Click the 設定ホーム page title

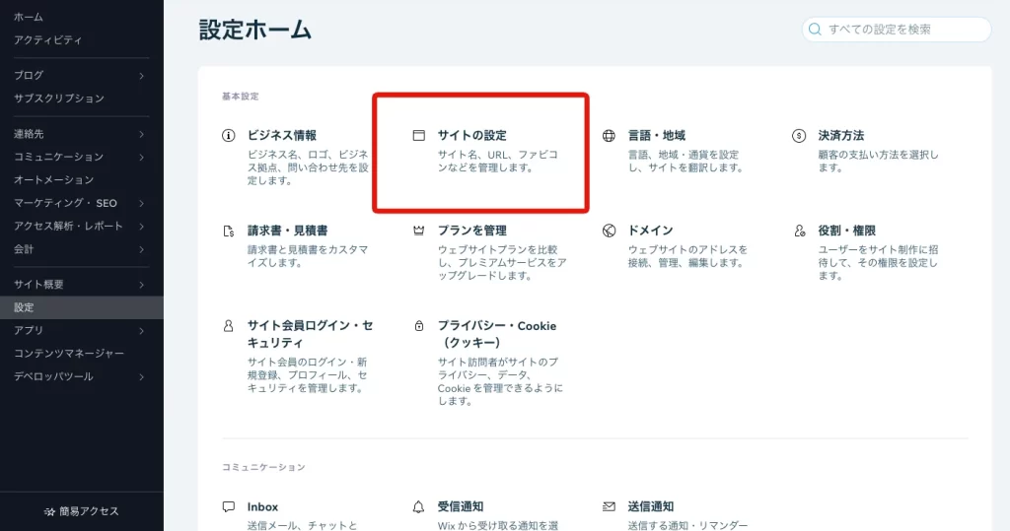point(255,31)
